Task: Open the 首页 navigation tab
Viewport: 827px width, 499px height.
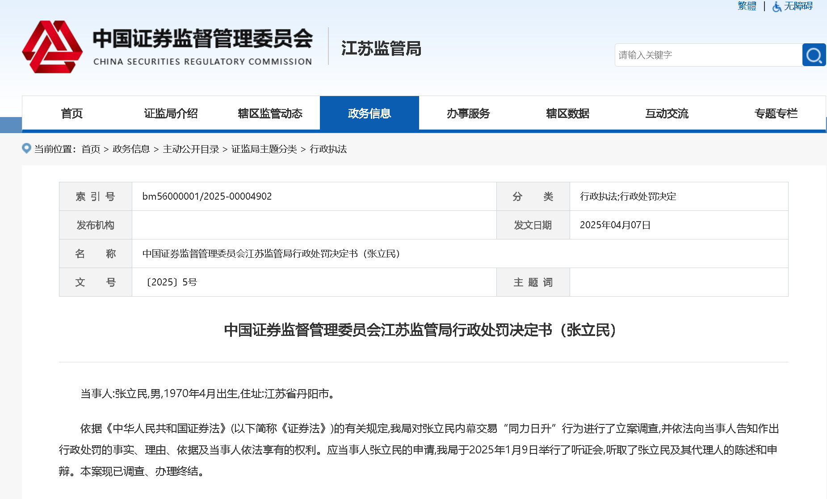Action: click(71, 113)
